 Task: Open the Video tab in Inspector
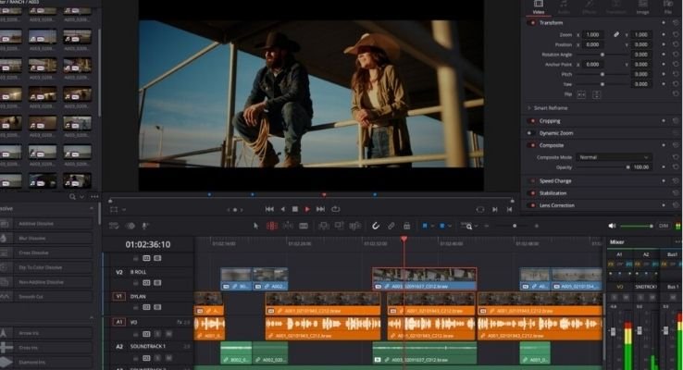click(x=539, y=6)
